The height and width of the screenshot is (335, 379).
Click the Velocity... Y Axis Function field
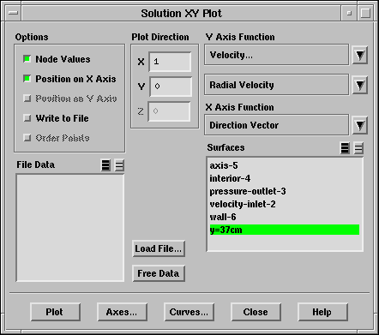pyautogui.click(x=276, y=55)
